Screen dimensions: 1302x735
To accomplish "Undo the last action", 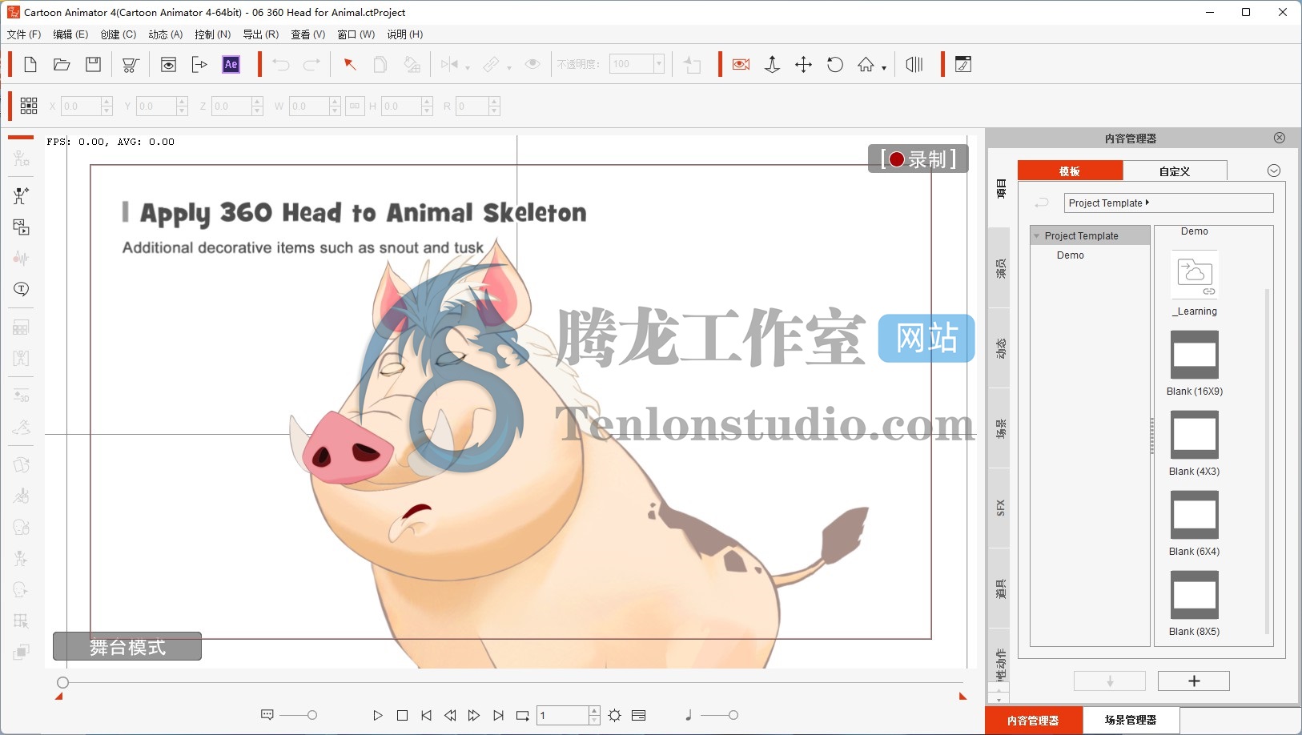I will coord(280,65).
